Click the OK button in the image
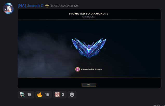This screenshot has width=165, height=106. point(89,85)
